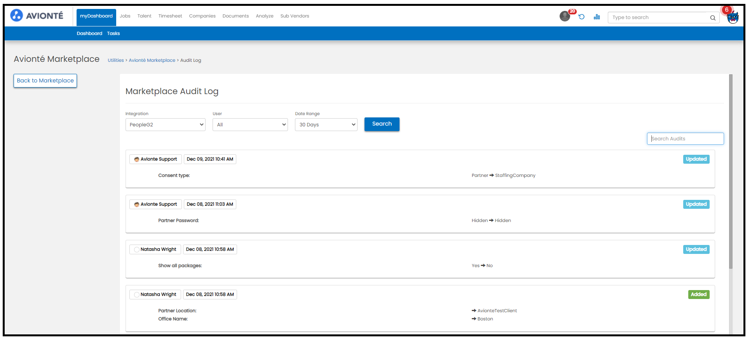752x341 pixels.
Task: Open the Sub Vendors menu
Action: coord(295,16)
